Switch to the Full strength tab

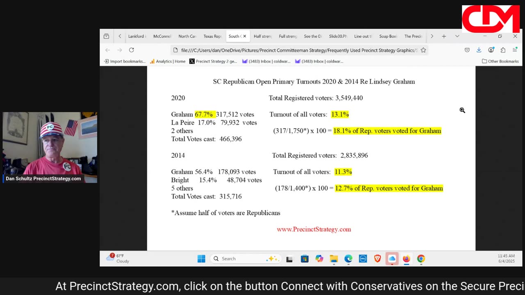[288, 36]
